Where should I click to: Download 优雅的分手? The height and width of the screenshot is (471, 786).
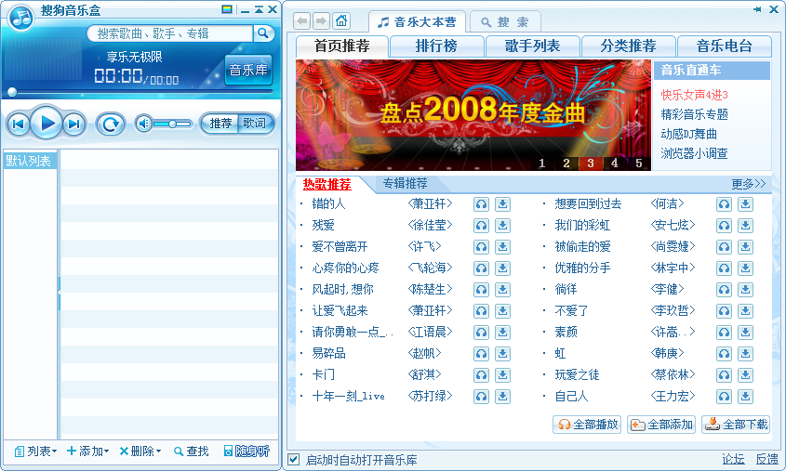pos(745,268)
